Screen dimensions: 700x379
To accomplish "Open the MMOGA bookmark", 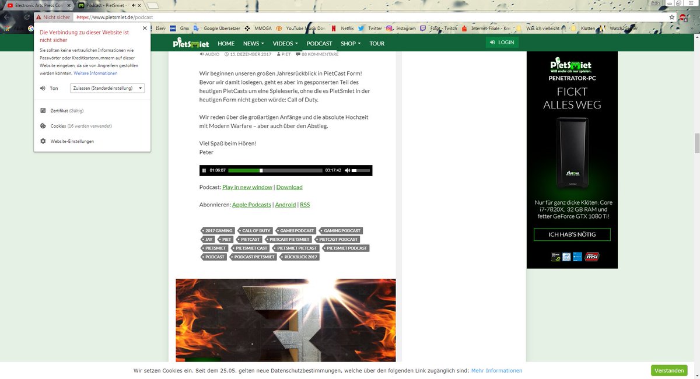I will pos(258,28).
